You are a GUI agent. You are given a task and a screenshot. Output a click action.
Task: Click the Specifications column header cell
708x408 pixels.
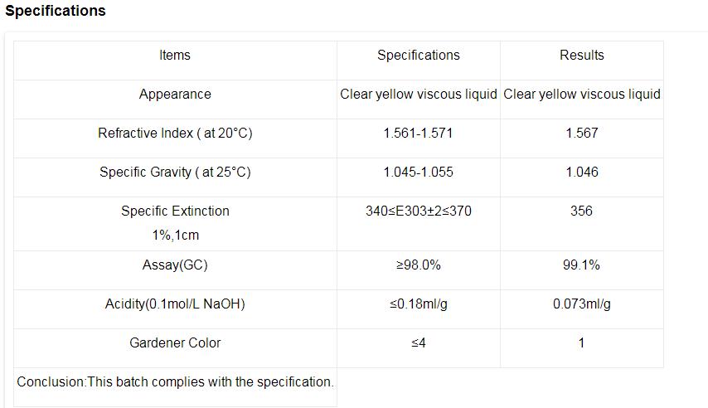(419, 56)
